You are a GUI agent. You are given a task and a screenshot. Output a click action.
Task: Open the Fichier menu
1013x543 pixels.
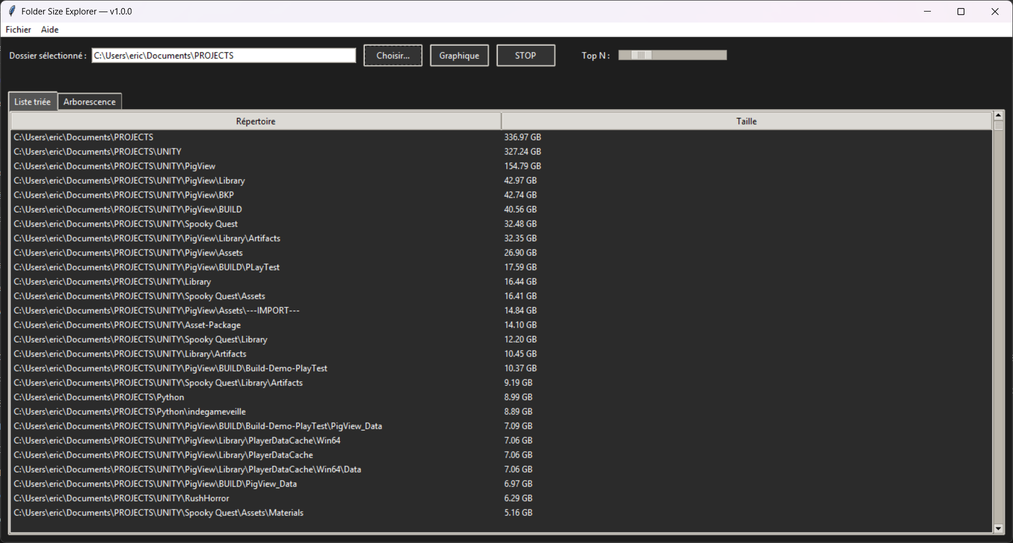pos(19,29)
